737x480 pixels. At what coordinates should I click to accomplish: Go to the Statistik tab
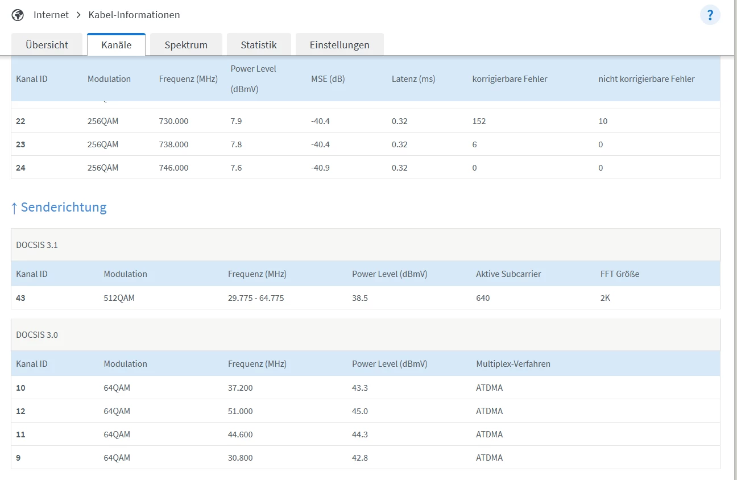click(259, 45)
